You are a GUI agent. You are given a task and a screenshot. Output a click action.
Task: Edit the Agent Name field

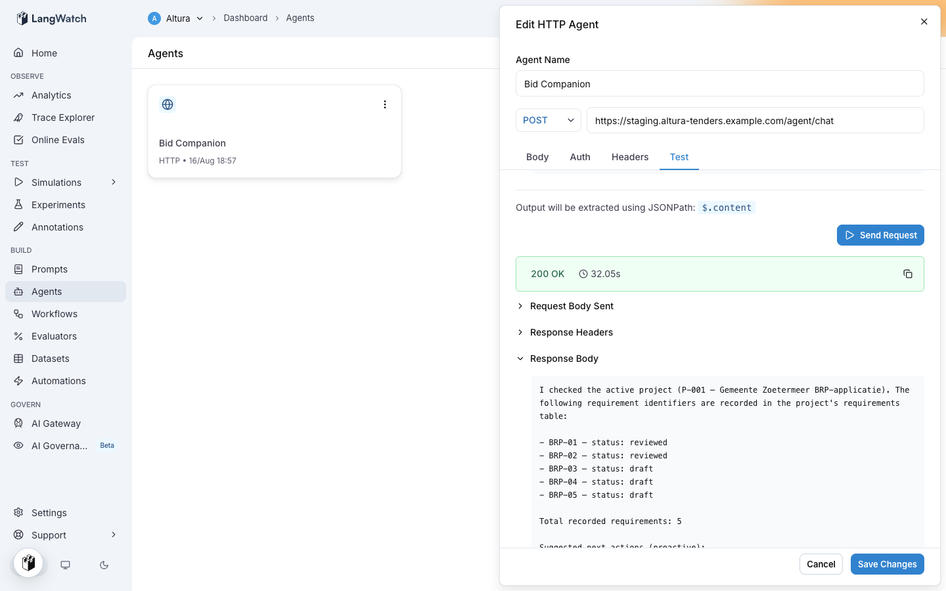pyautogui.click(x=720, y=83)
